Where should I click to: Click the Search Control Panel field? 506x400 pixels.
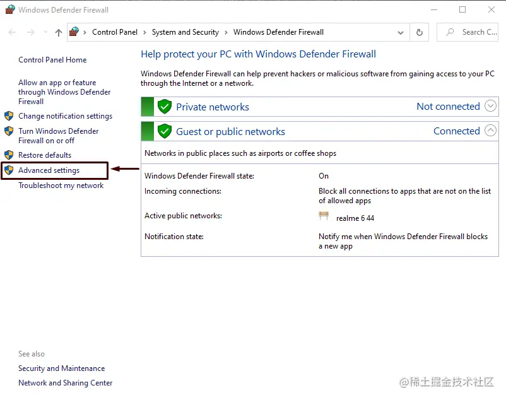468,32
